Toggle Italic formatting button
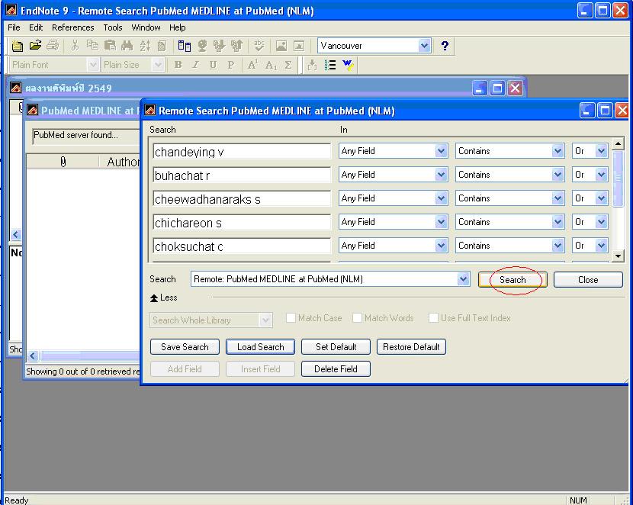 [196, 65]
